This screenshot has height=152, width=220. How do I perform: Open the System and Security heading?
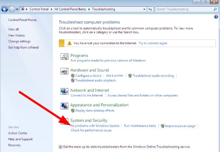tap(89, 120)
